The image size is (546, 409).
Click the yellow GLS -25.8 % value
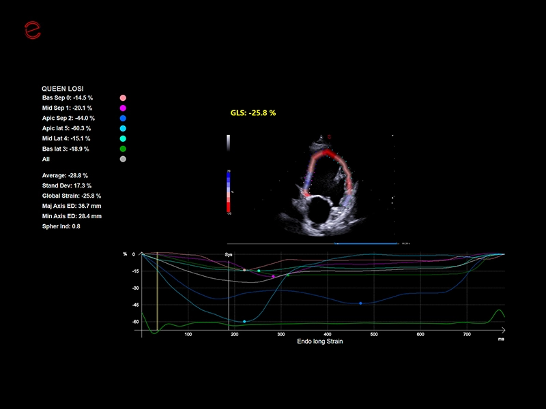coord(253,112)
